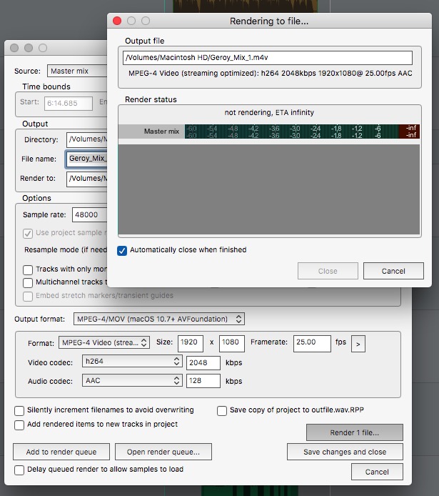Toggle Automatically close when finished checkbox

[x=122, y=251]
